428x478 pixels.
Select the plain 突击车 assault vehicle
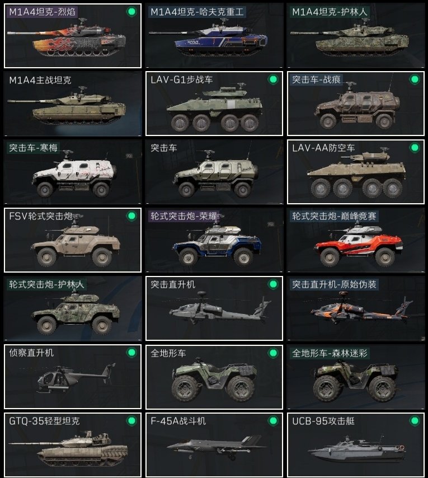point(214,172)
